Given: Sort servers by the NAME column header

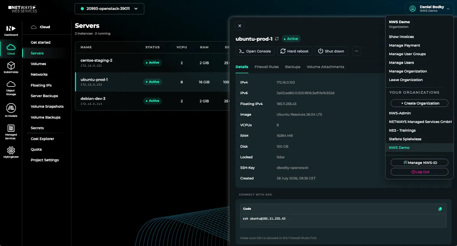Looking at the screenshot, I should (x=86, y=47).
